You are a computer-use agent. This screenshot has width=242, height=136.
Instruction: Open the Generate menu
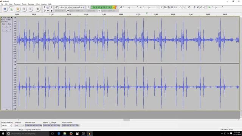pyautogui.click(x=31, y=4)
